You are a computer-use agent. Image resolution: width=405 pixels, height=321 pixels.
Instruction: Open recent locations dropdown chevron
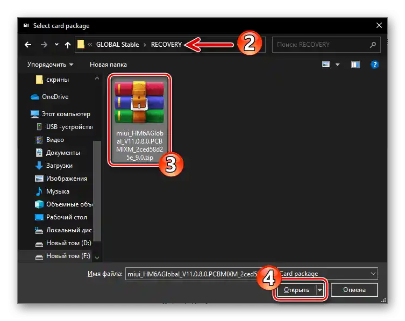56,45
